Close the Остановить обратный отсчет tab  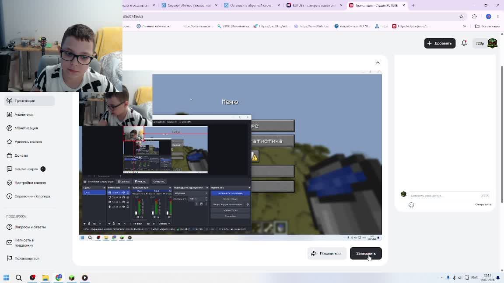point(279,5)
